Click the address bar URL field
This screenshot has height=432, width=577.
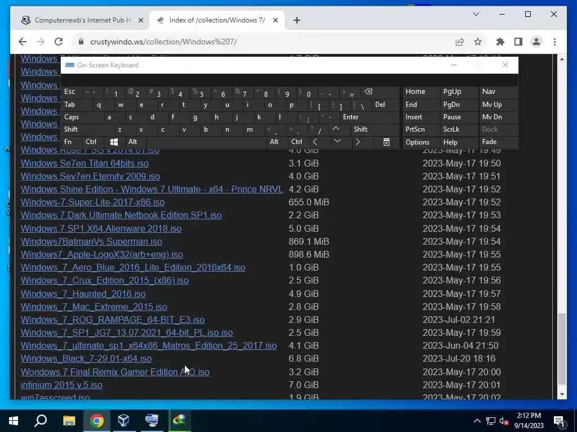[265, 42]
